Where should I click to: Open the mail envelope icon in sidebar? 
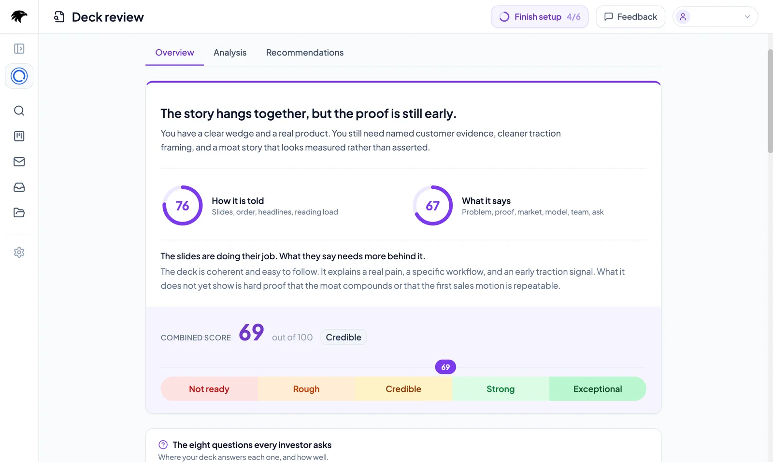click(x=19, y=162)
